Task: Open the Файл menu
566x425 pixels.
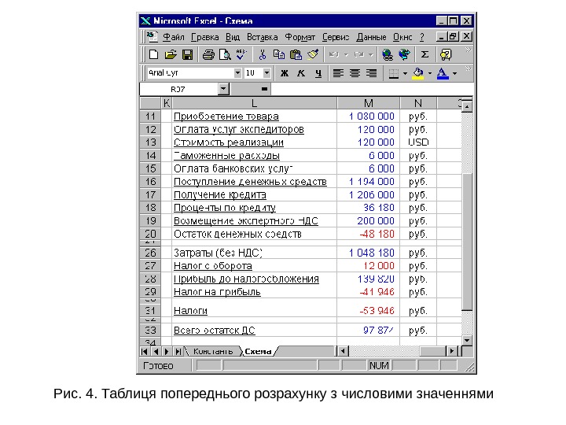Action: coord(174,37)
